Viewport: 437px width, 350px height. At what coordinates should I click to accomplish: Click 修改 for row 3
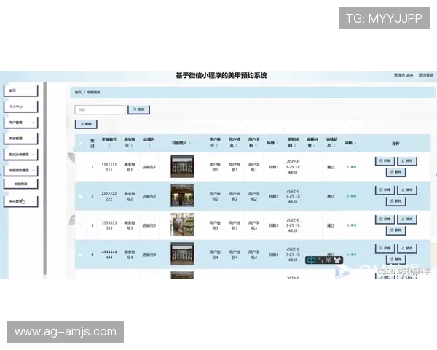pos(407,219)
